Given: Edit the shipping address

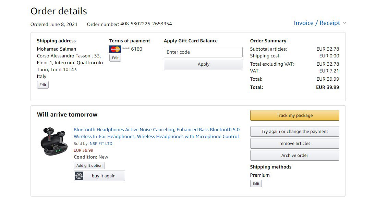Looking at the screenshot, I should point(43,85).
